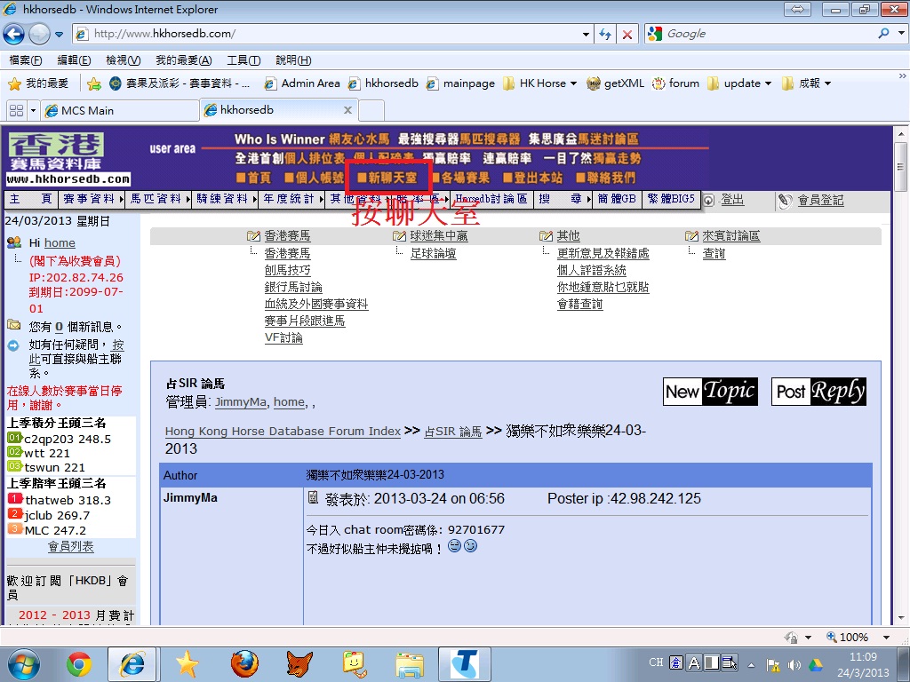Click the Google search magnifier icon
This screenshot has width=910, height=682.
tap(883, 34)
